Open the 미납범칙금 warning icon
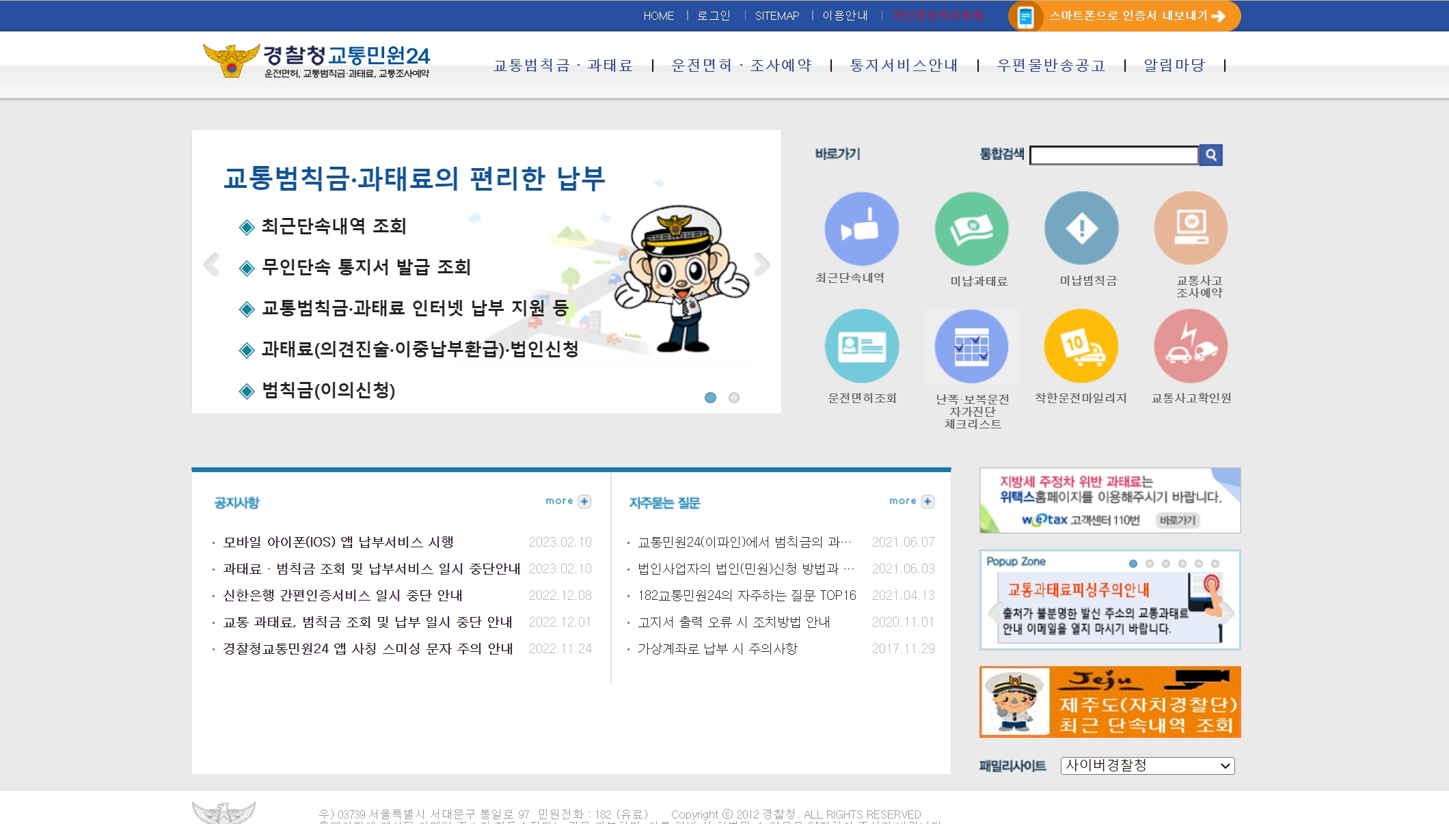 tap(1081, 228)
